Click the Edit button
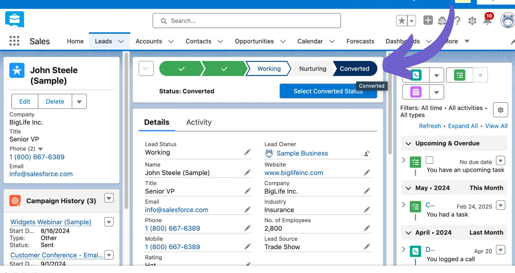The height and width of the screenshot is (273, 515). pos(25,101)
